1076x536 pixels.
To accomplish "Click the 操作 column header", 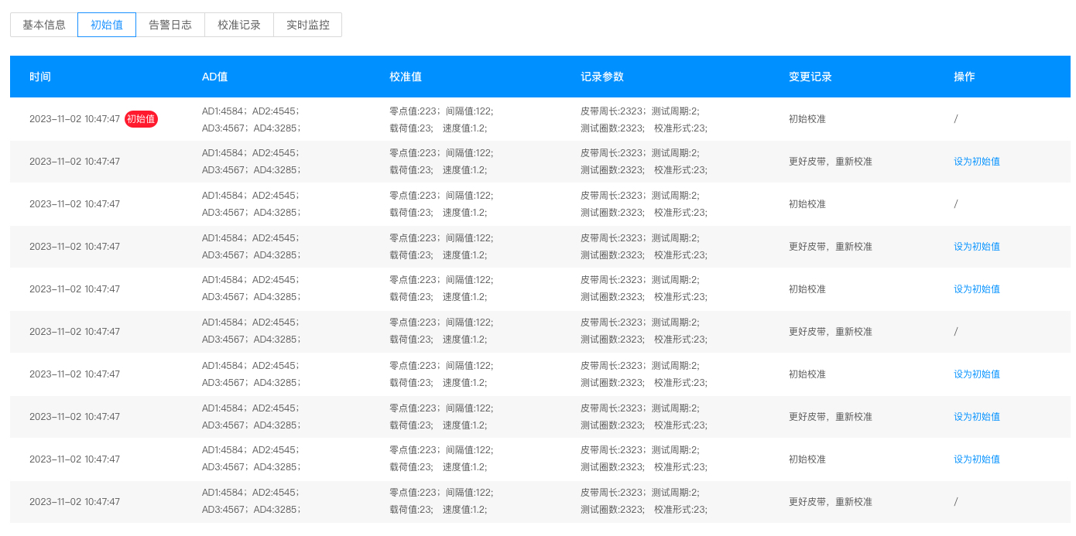I will click(964, 76).
